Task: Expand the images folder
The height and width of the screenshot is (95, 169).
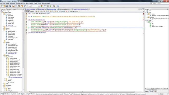Action: [5, 79]
